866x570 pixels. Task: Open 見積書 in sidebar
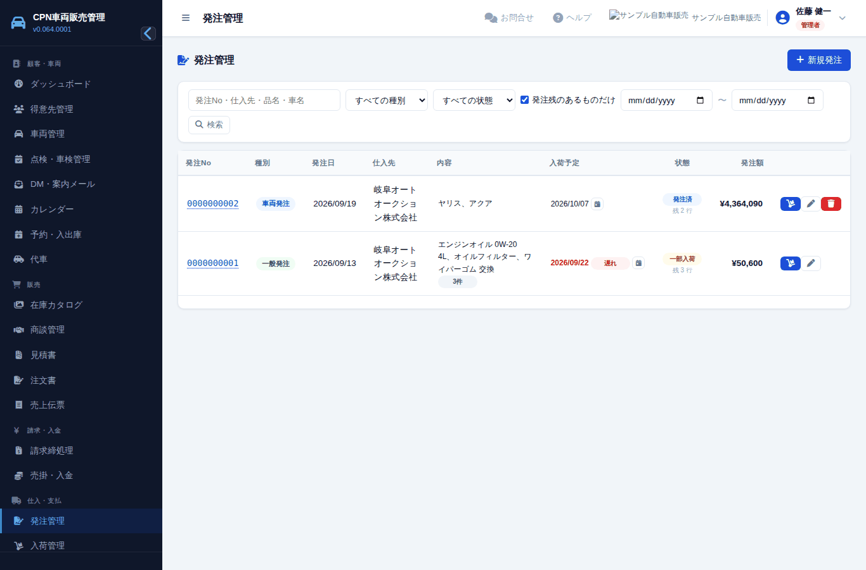(81, 355)
